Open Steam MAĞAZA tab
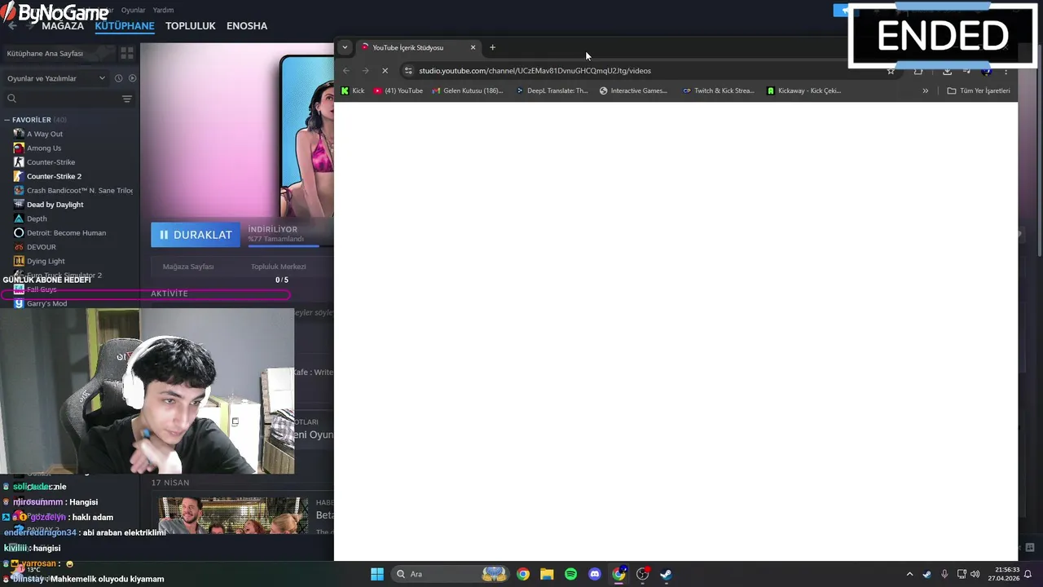 tap(63, 26)
